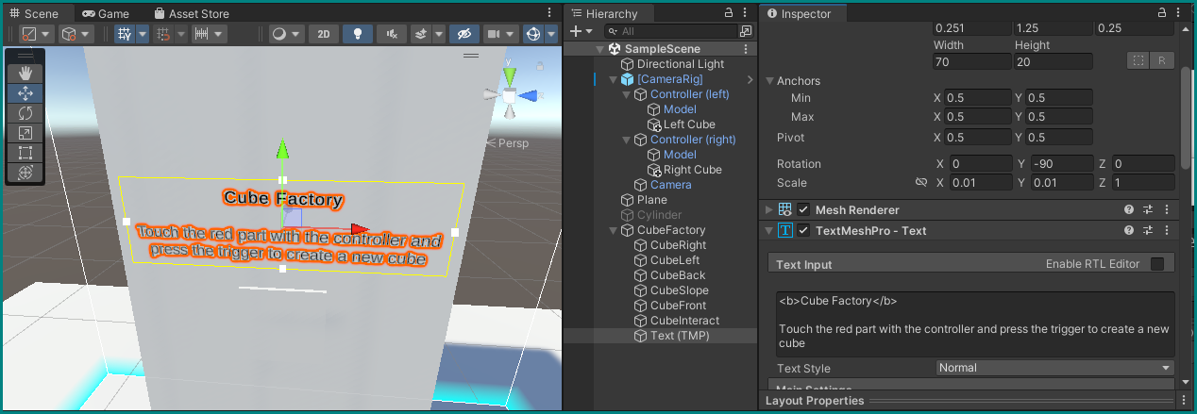Click the Rotation Y input field
The height and width of the screenshot is (414, 1197).
coord(1061,164)
